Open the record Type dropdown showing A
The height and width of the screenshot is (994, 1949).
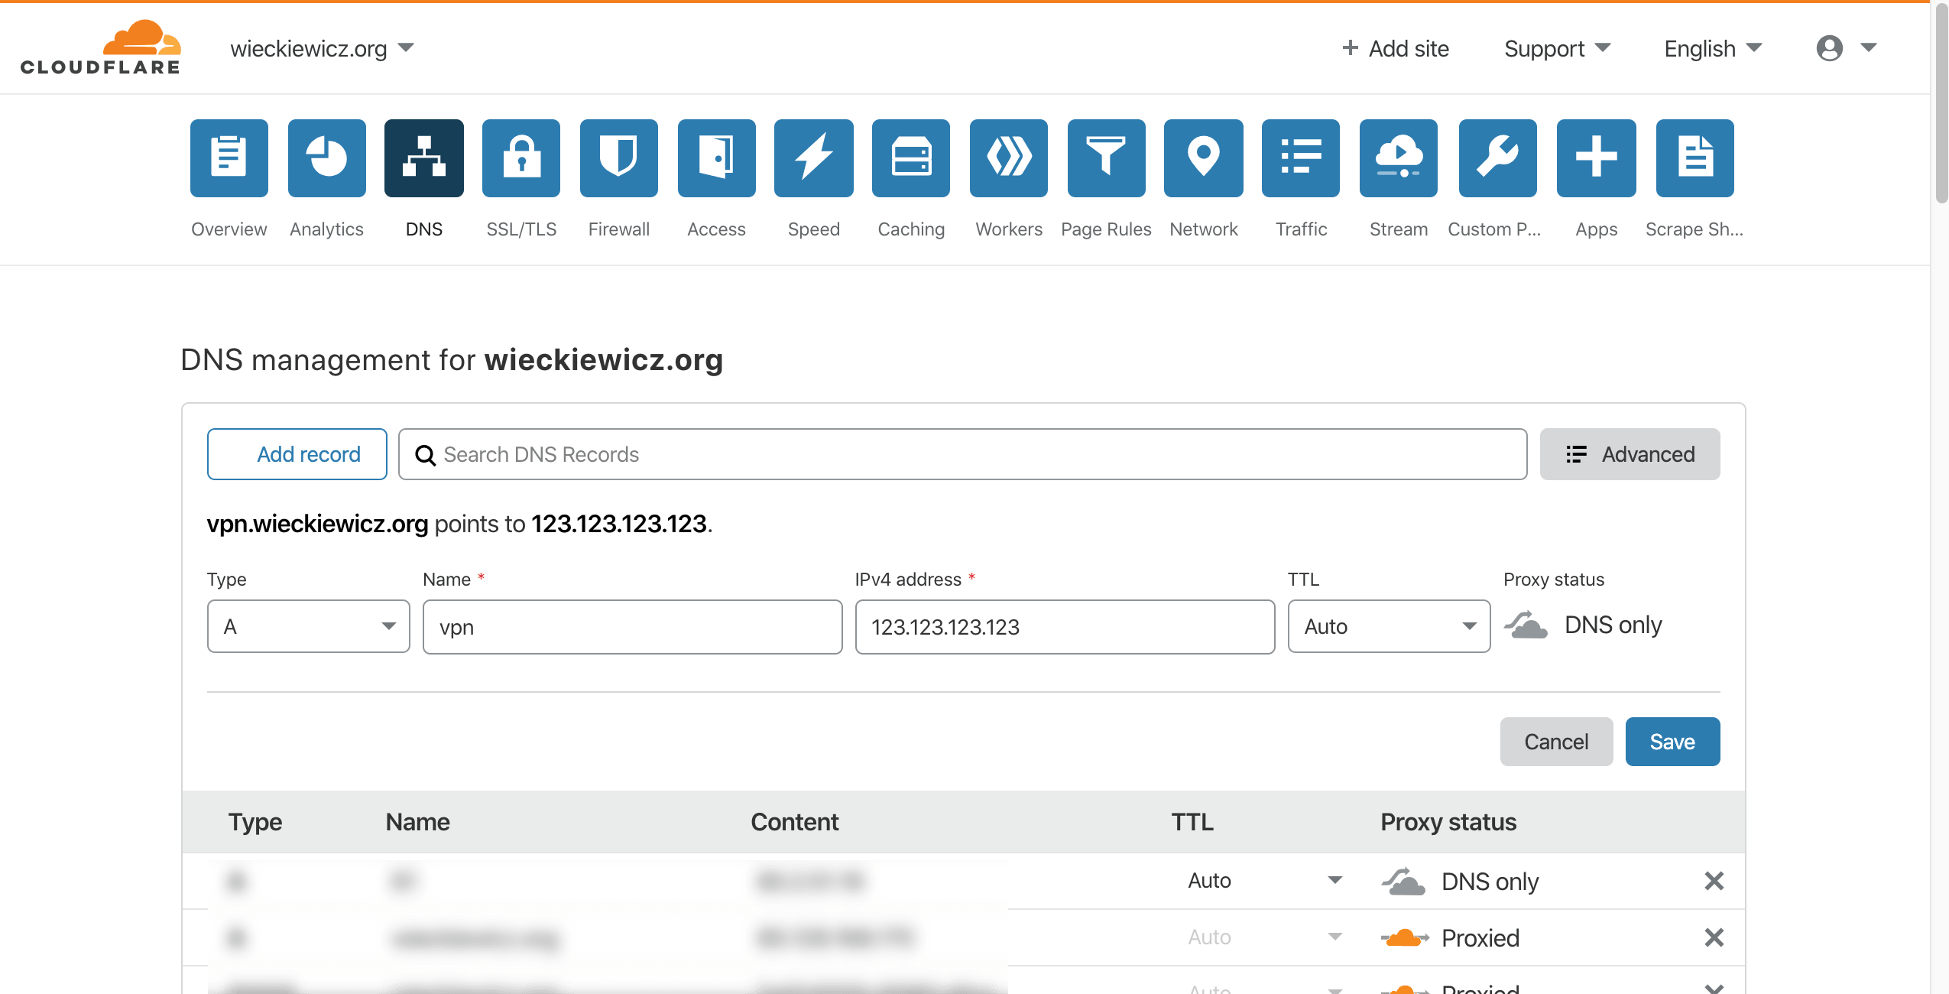pyautogui.click(x=308, y=626)
